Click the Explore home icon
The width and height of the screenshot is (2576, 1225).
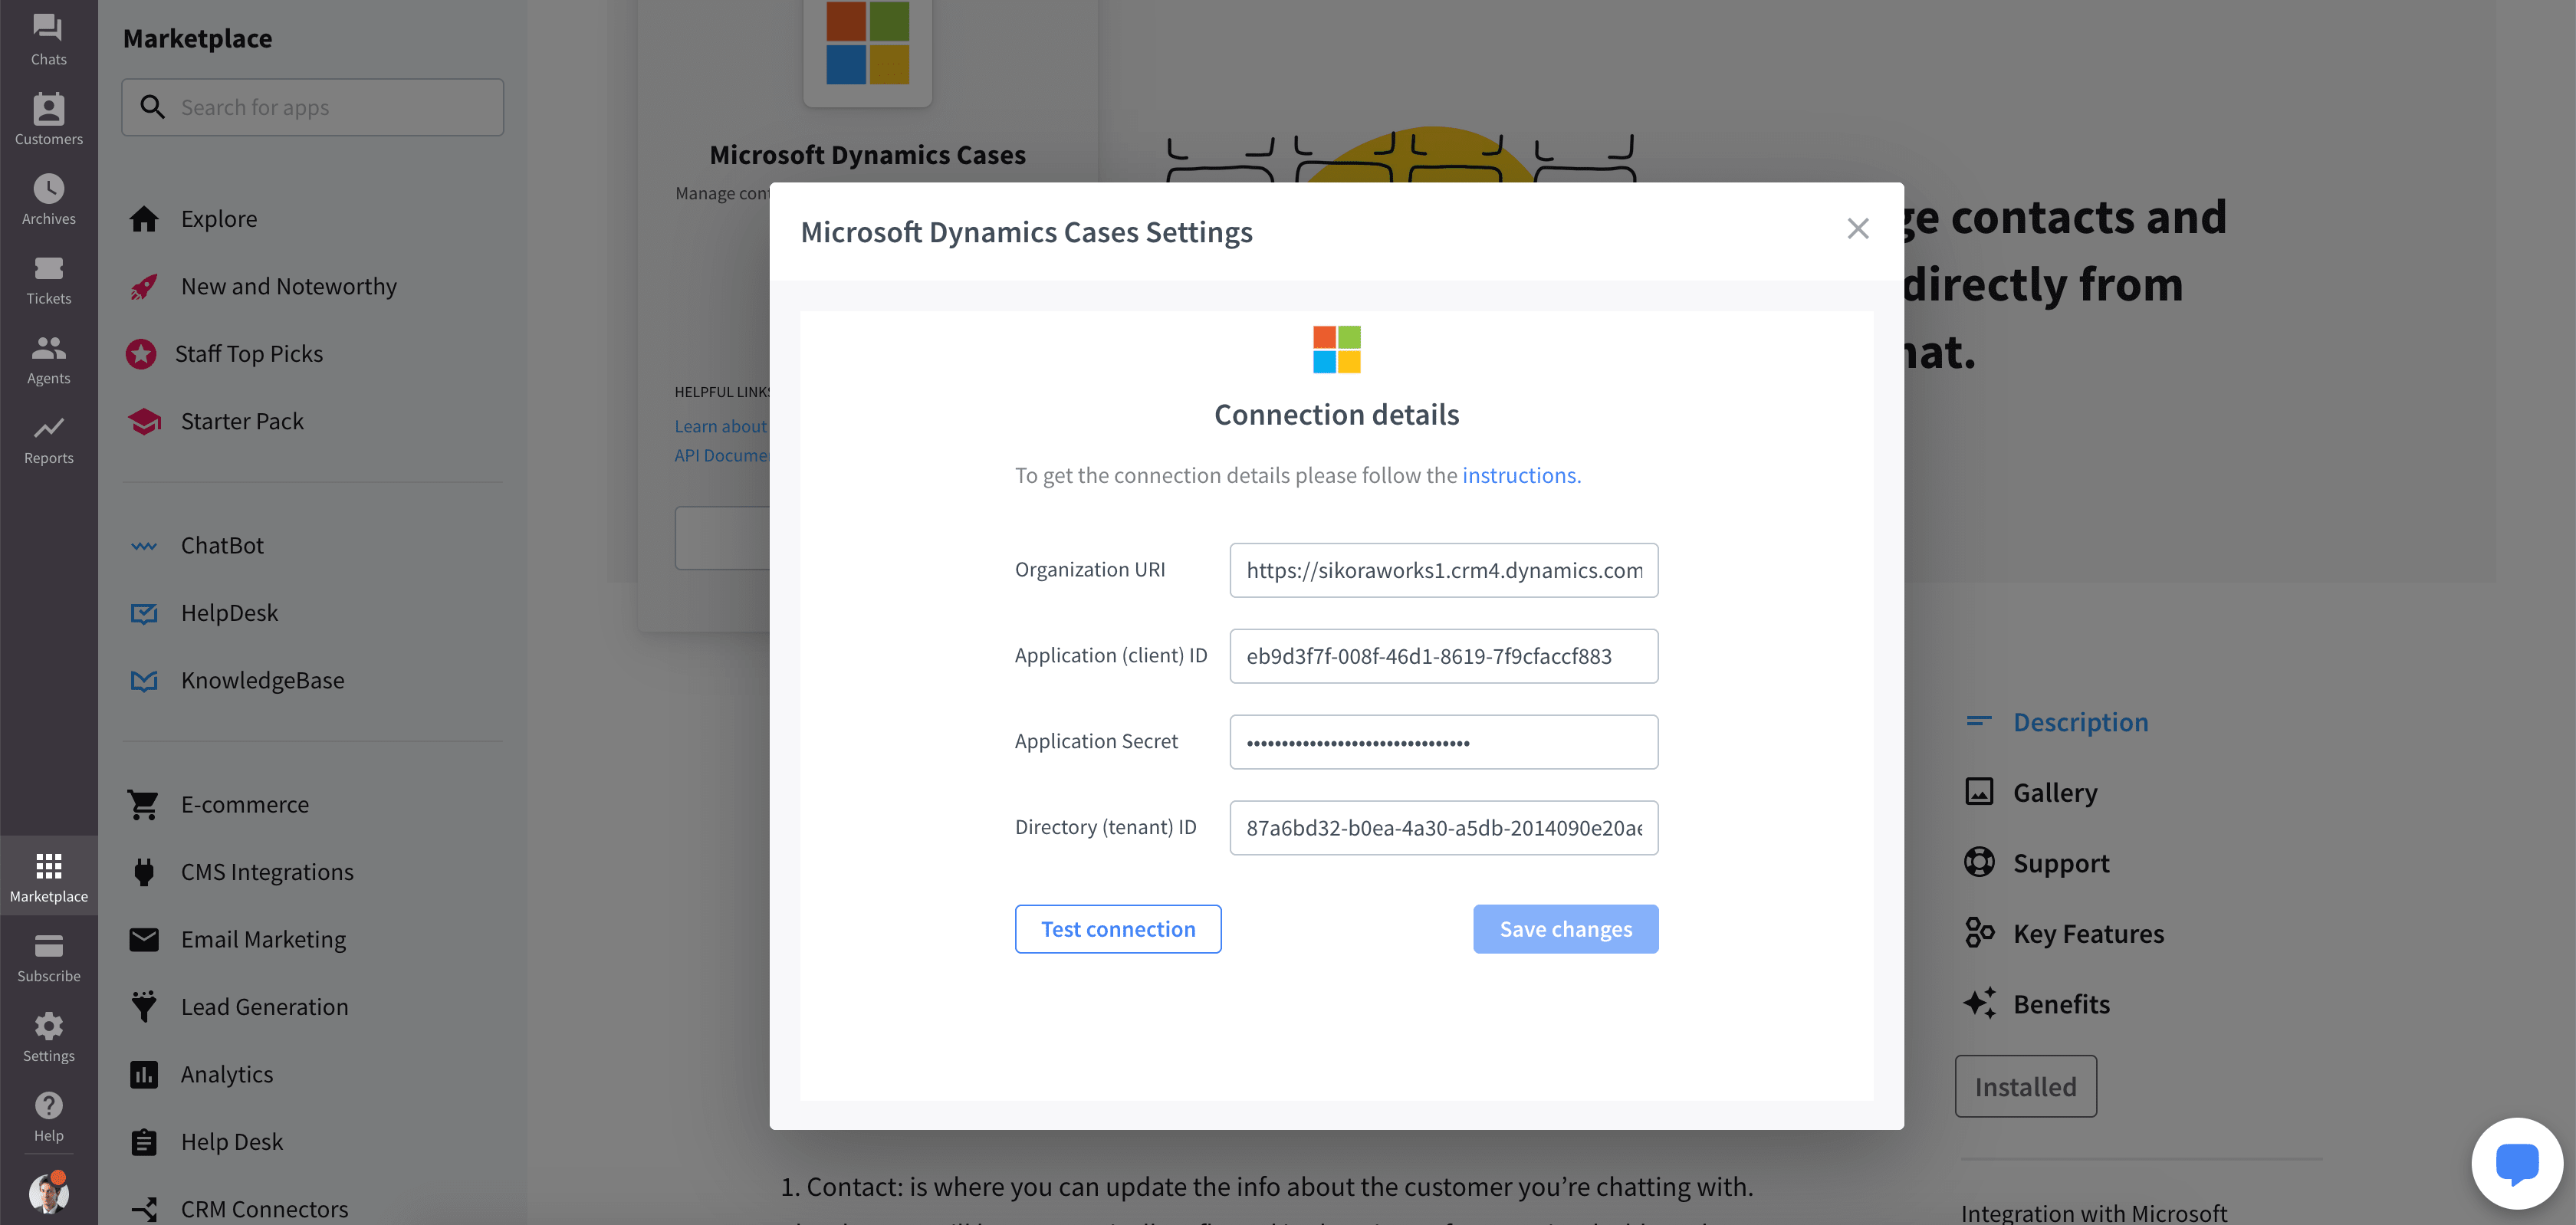tap(144, 219)
